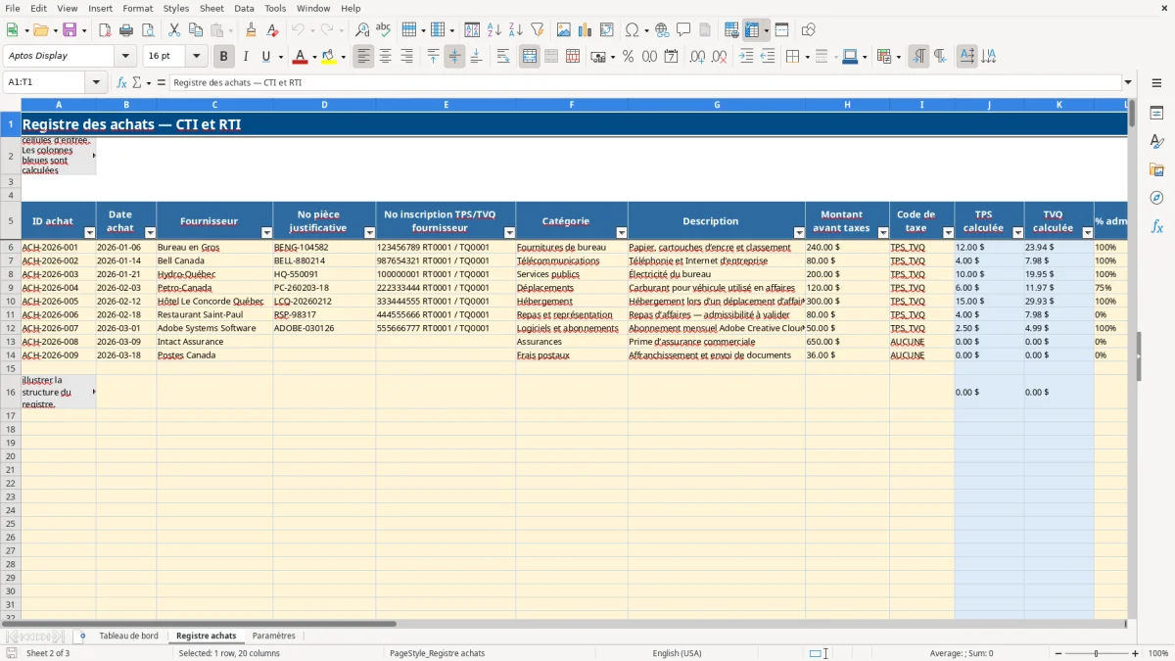
Task: Open the font size dropdown
Action: pyautogui.click(x=196, y=57)
